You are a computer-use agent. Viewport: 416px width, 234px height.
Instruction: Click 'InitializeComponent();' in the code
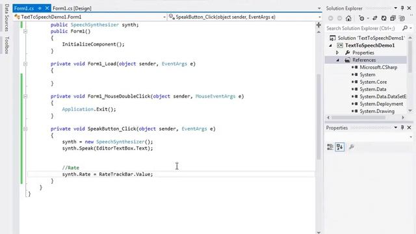pos(93,44)
